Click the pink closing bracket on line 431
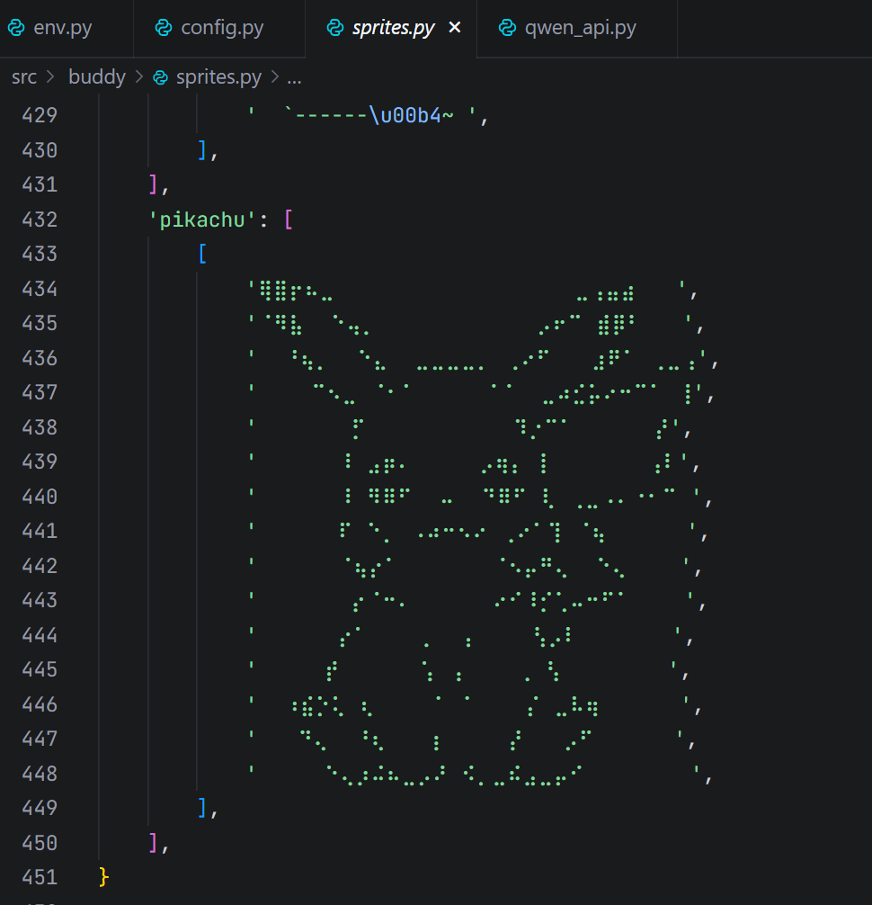872x905 pixels. point(153,184)
